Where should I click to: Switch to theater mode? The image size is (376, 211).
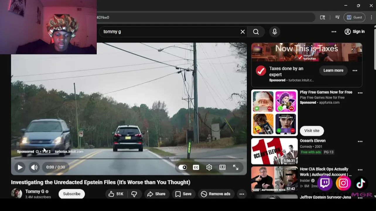click(x=223, y=167)
